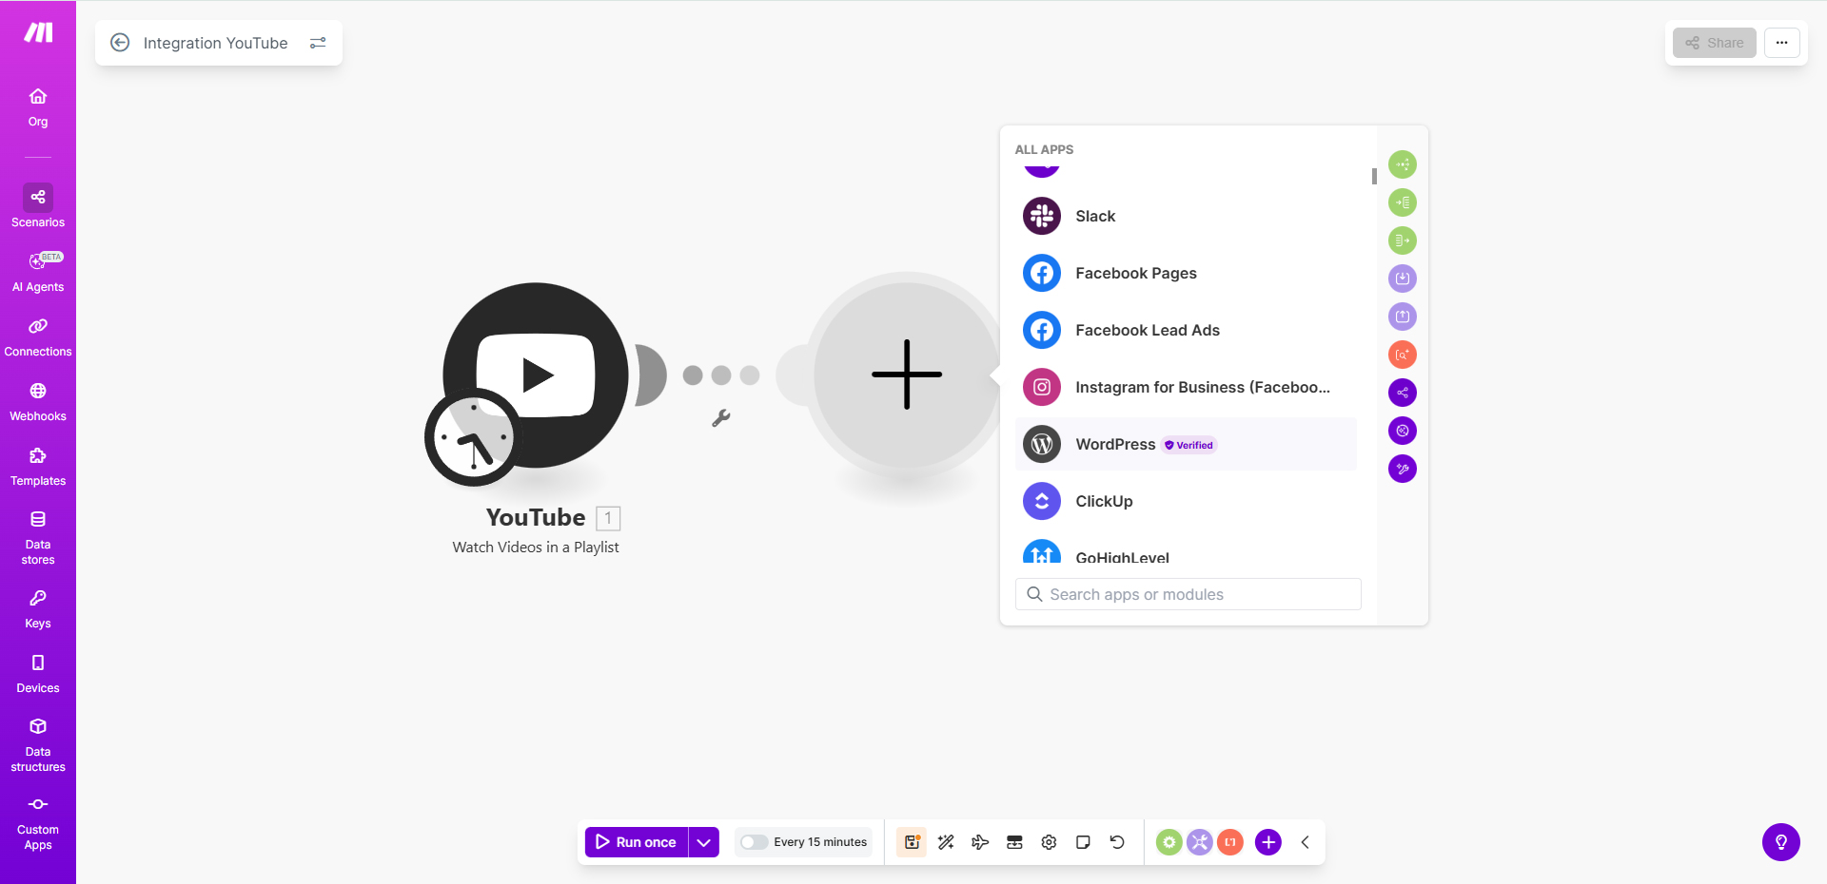Click the undo arrow in bottom toolbar
The image size is (1827, 884).
1117,842
